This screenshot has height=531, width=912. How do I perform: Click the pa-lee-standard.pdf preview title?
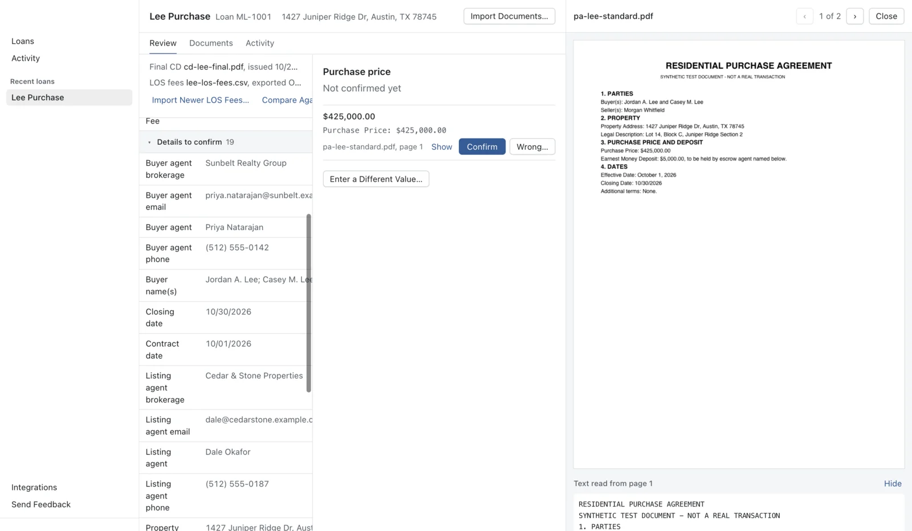(x=613, y=17)
